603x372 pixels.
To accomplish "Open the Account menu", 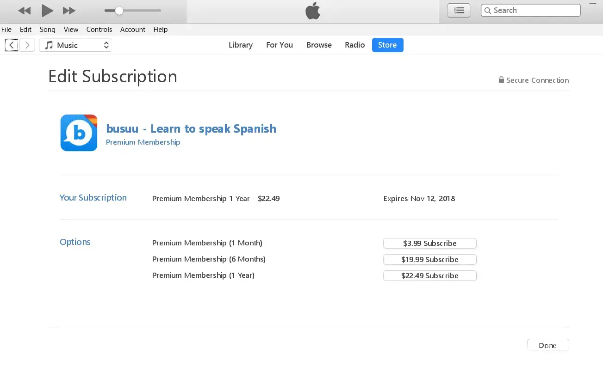I will click(x=133, y=30).
